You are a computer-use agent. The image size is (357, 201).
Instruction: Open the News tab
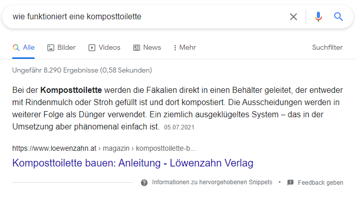tap(147, 48)
